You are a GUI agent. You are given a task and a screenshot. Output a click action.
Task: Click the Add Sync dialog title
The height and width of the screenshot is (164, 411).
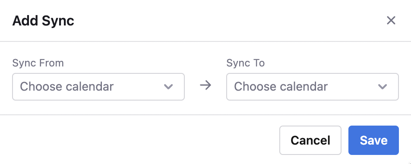point(43,21)
